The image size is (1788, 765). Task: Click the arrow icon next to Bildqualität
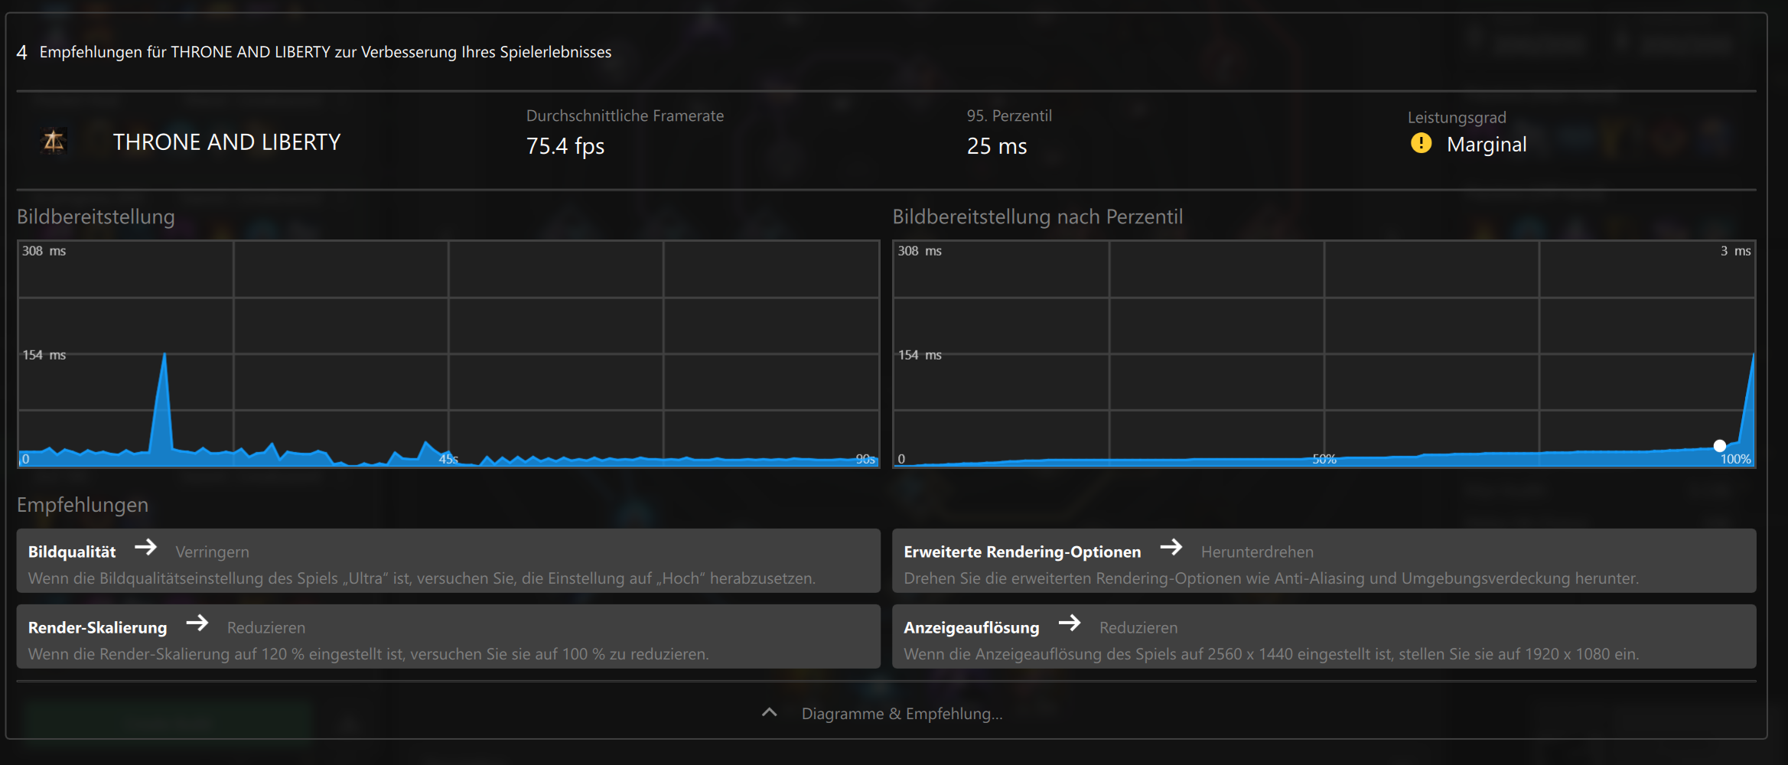(x=145, y=548)
